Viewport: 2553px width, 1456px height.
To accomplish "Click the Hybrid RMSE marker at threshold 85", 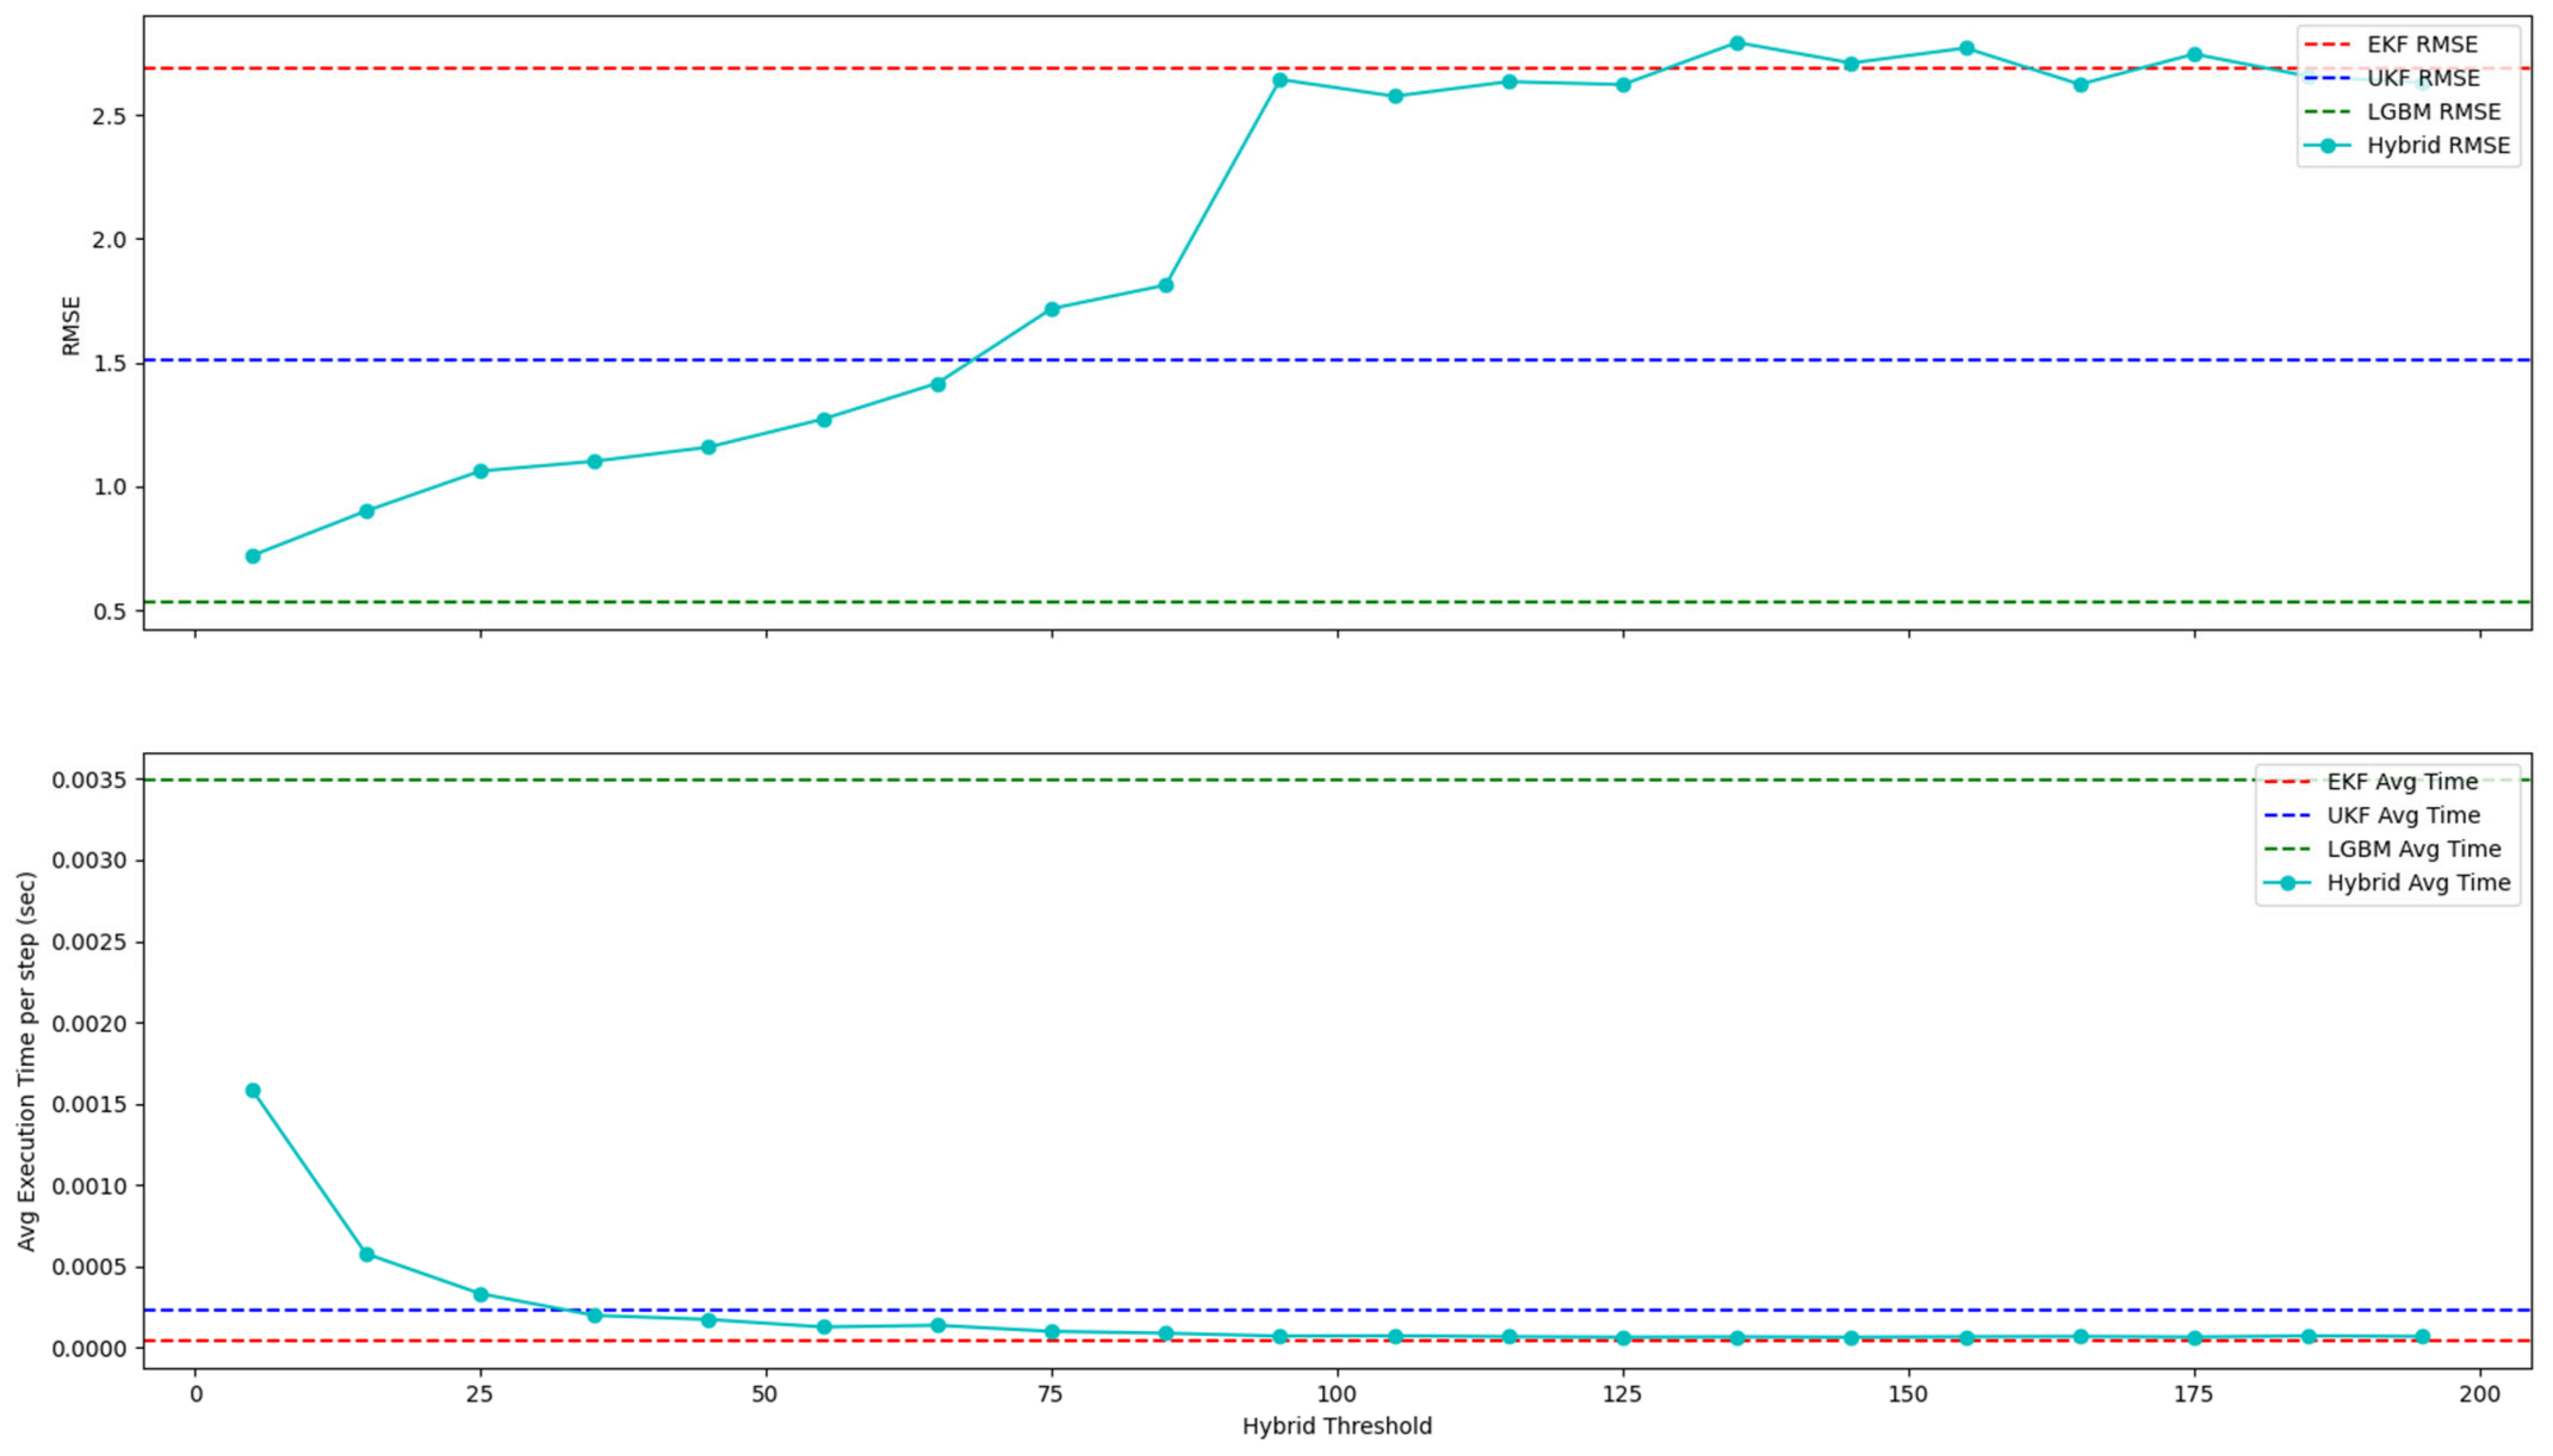I will click(x=1166, y=285).
